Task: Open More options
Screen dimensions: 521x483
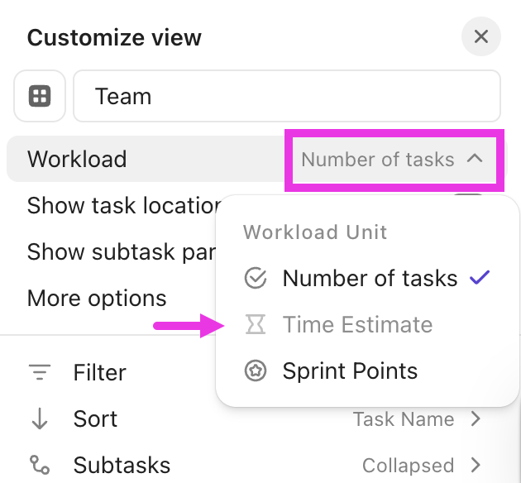Action: click(x=97, y=299)
